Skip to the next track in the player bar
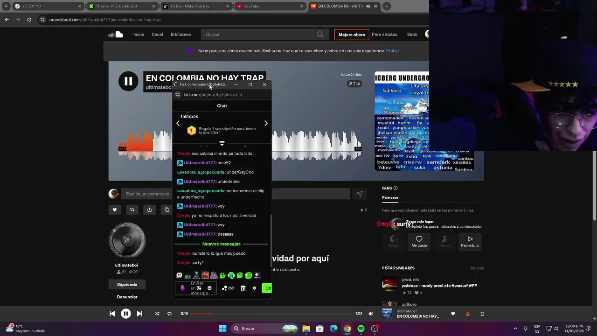 pyautogui.click(x=139, y=314)
